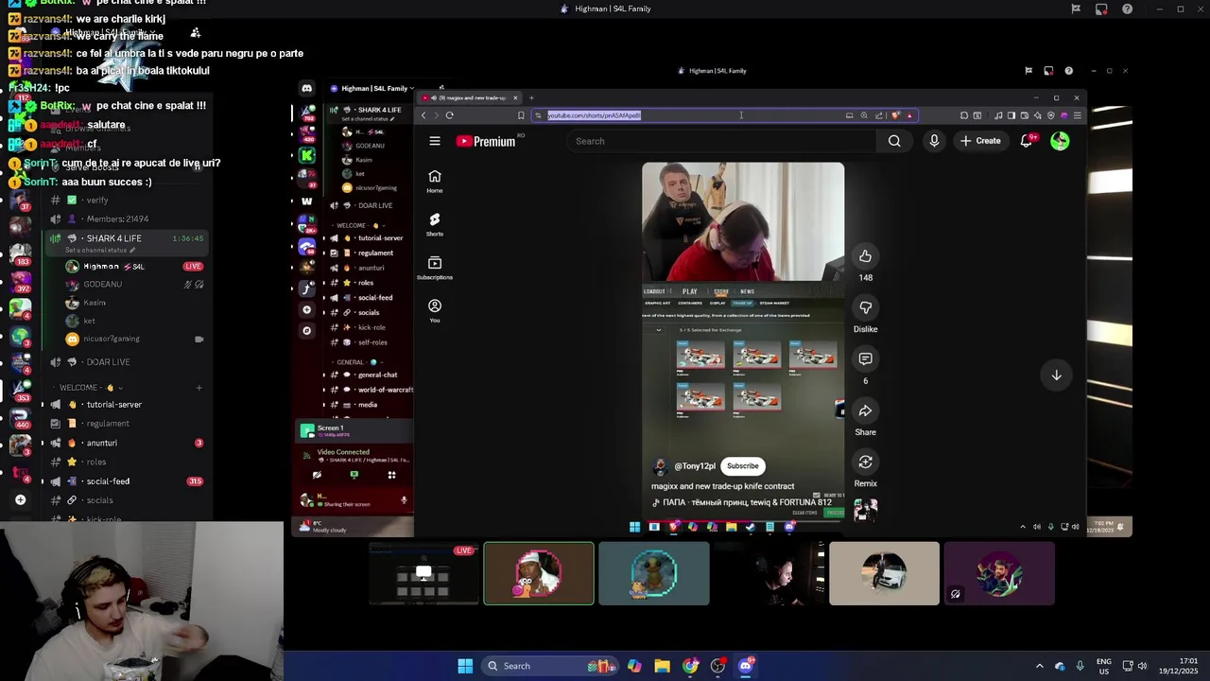Select the deafened purple participant tile
This screenshot has height=681, width=1210.
pyautogui.click(x=999, y=573)
